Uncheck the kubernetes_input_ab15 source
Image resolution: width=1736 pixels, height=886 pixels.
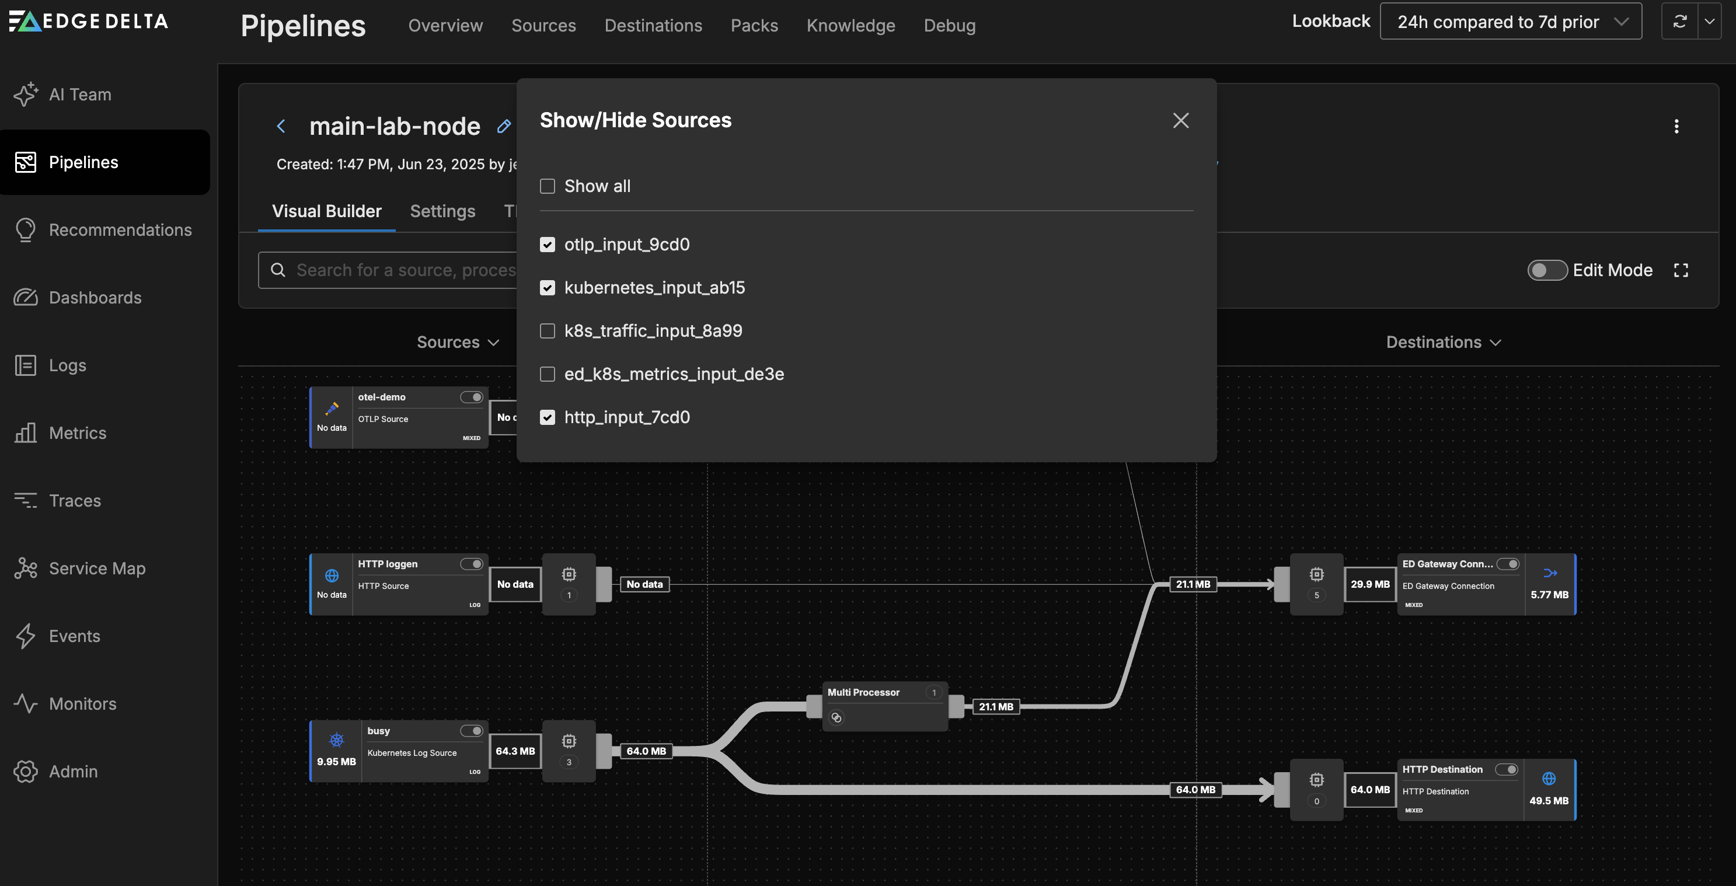[x=547, y=288]
